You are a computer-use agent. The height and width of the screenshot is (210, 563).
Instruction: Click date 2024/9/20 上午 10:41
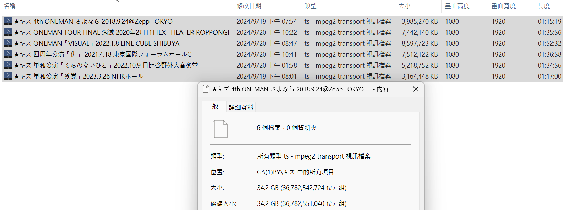tap(267, 54)
